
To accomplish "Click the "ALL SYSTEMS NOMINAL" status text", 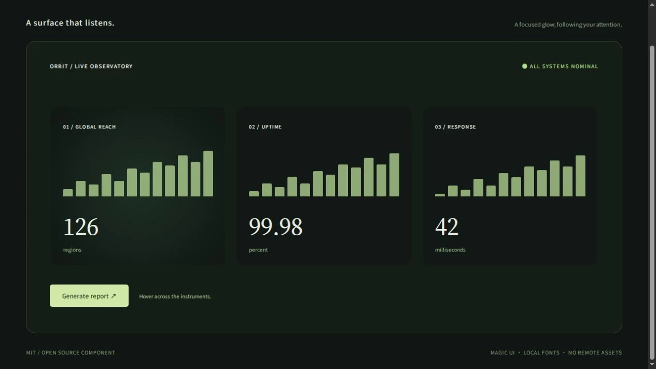I will coord(564,66).
